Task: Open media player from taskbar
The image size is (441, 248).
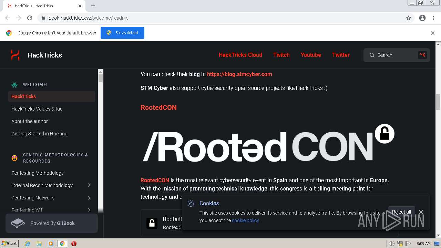Action: tap(51, 244)
